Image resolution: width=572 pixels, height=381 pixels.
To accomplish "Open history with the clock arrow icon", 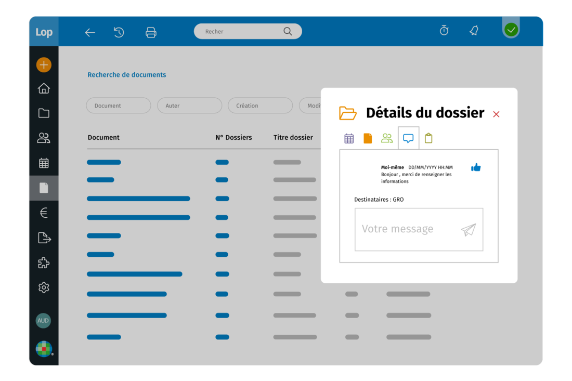I will coord(119,32).
